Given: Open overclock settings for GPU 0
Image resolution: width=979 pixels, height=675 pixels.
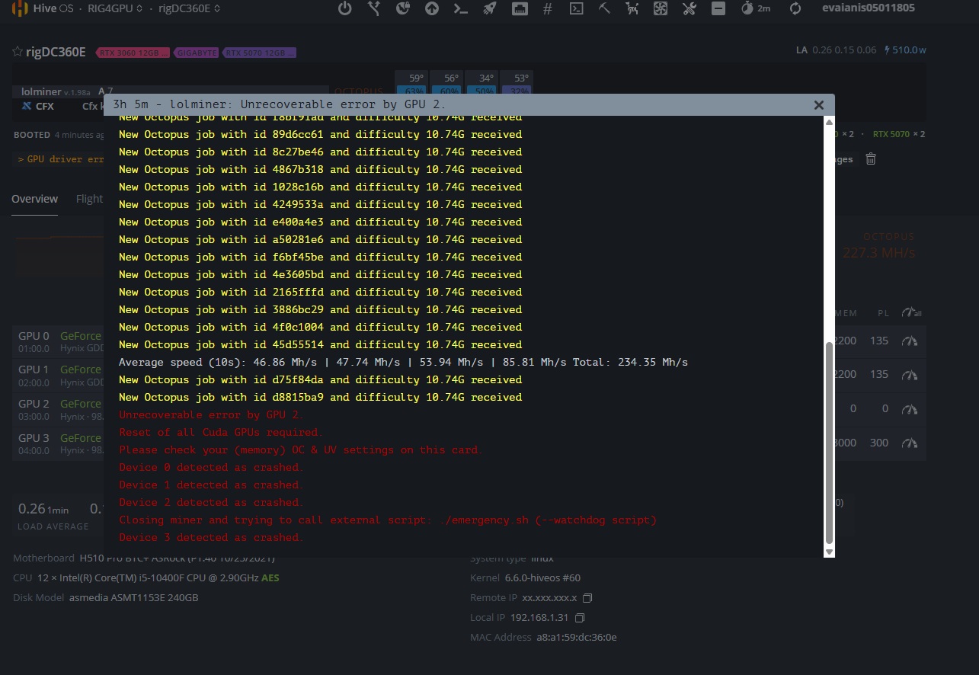Looking at the screenshot, I should tap(910, 341).
